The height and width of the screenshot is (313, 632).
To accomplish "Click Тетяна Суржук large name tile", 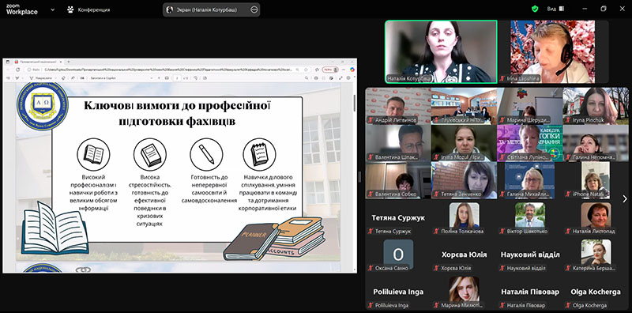I will point(398,218).
